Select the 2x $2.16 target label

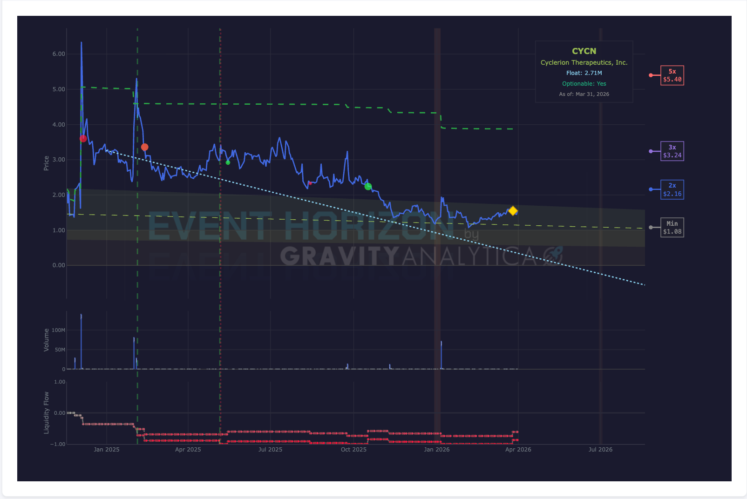(672, 189)
